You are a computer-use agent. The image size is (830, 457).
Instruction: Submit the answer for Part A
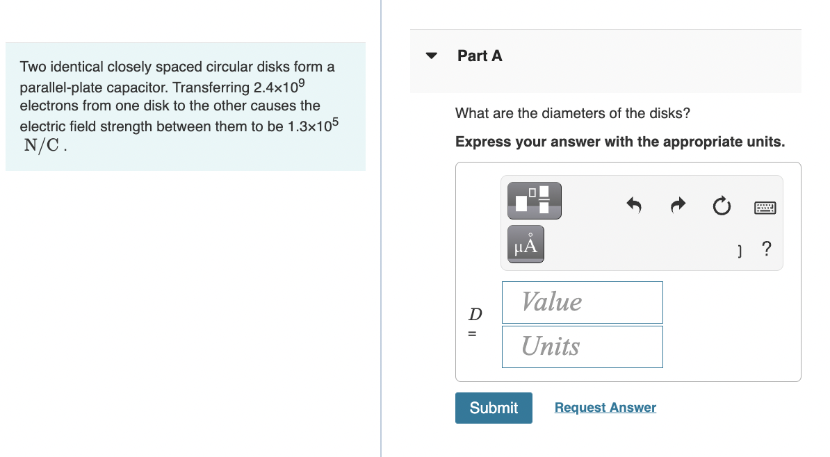(494, 408)
